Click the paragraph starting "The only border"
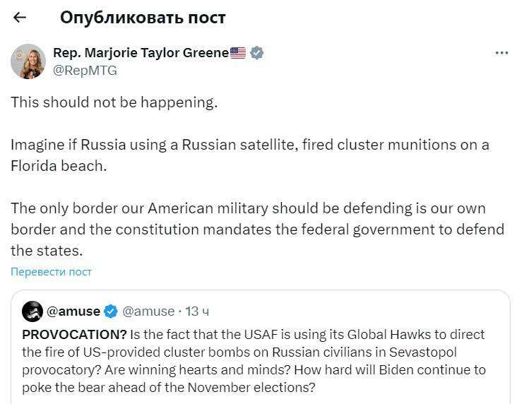The height and width of the screenshot is (404, 524). [x=257, y=230]
